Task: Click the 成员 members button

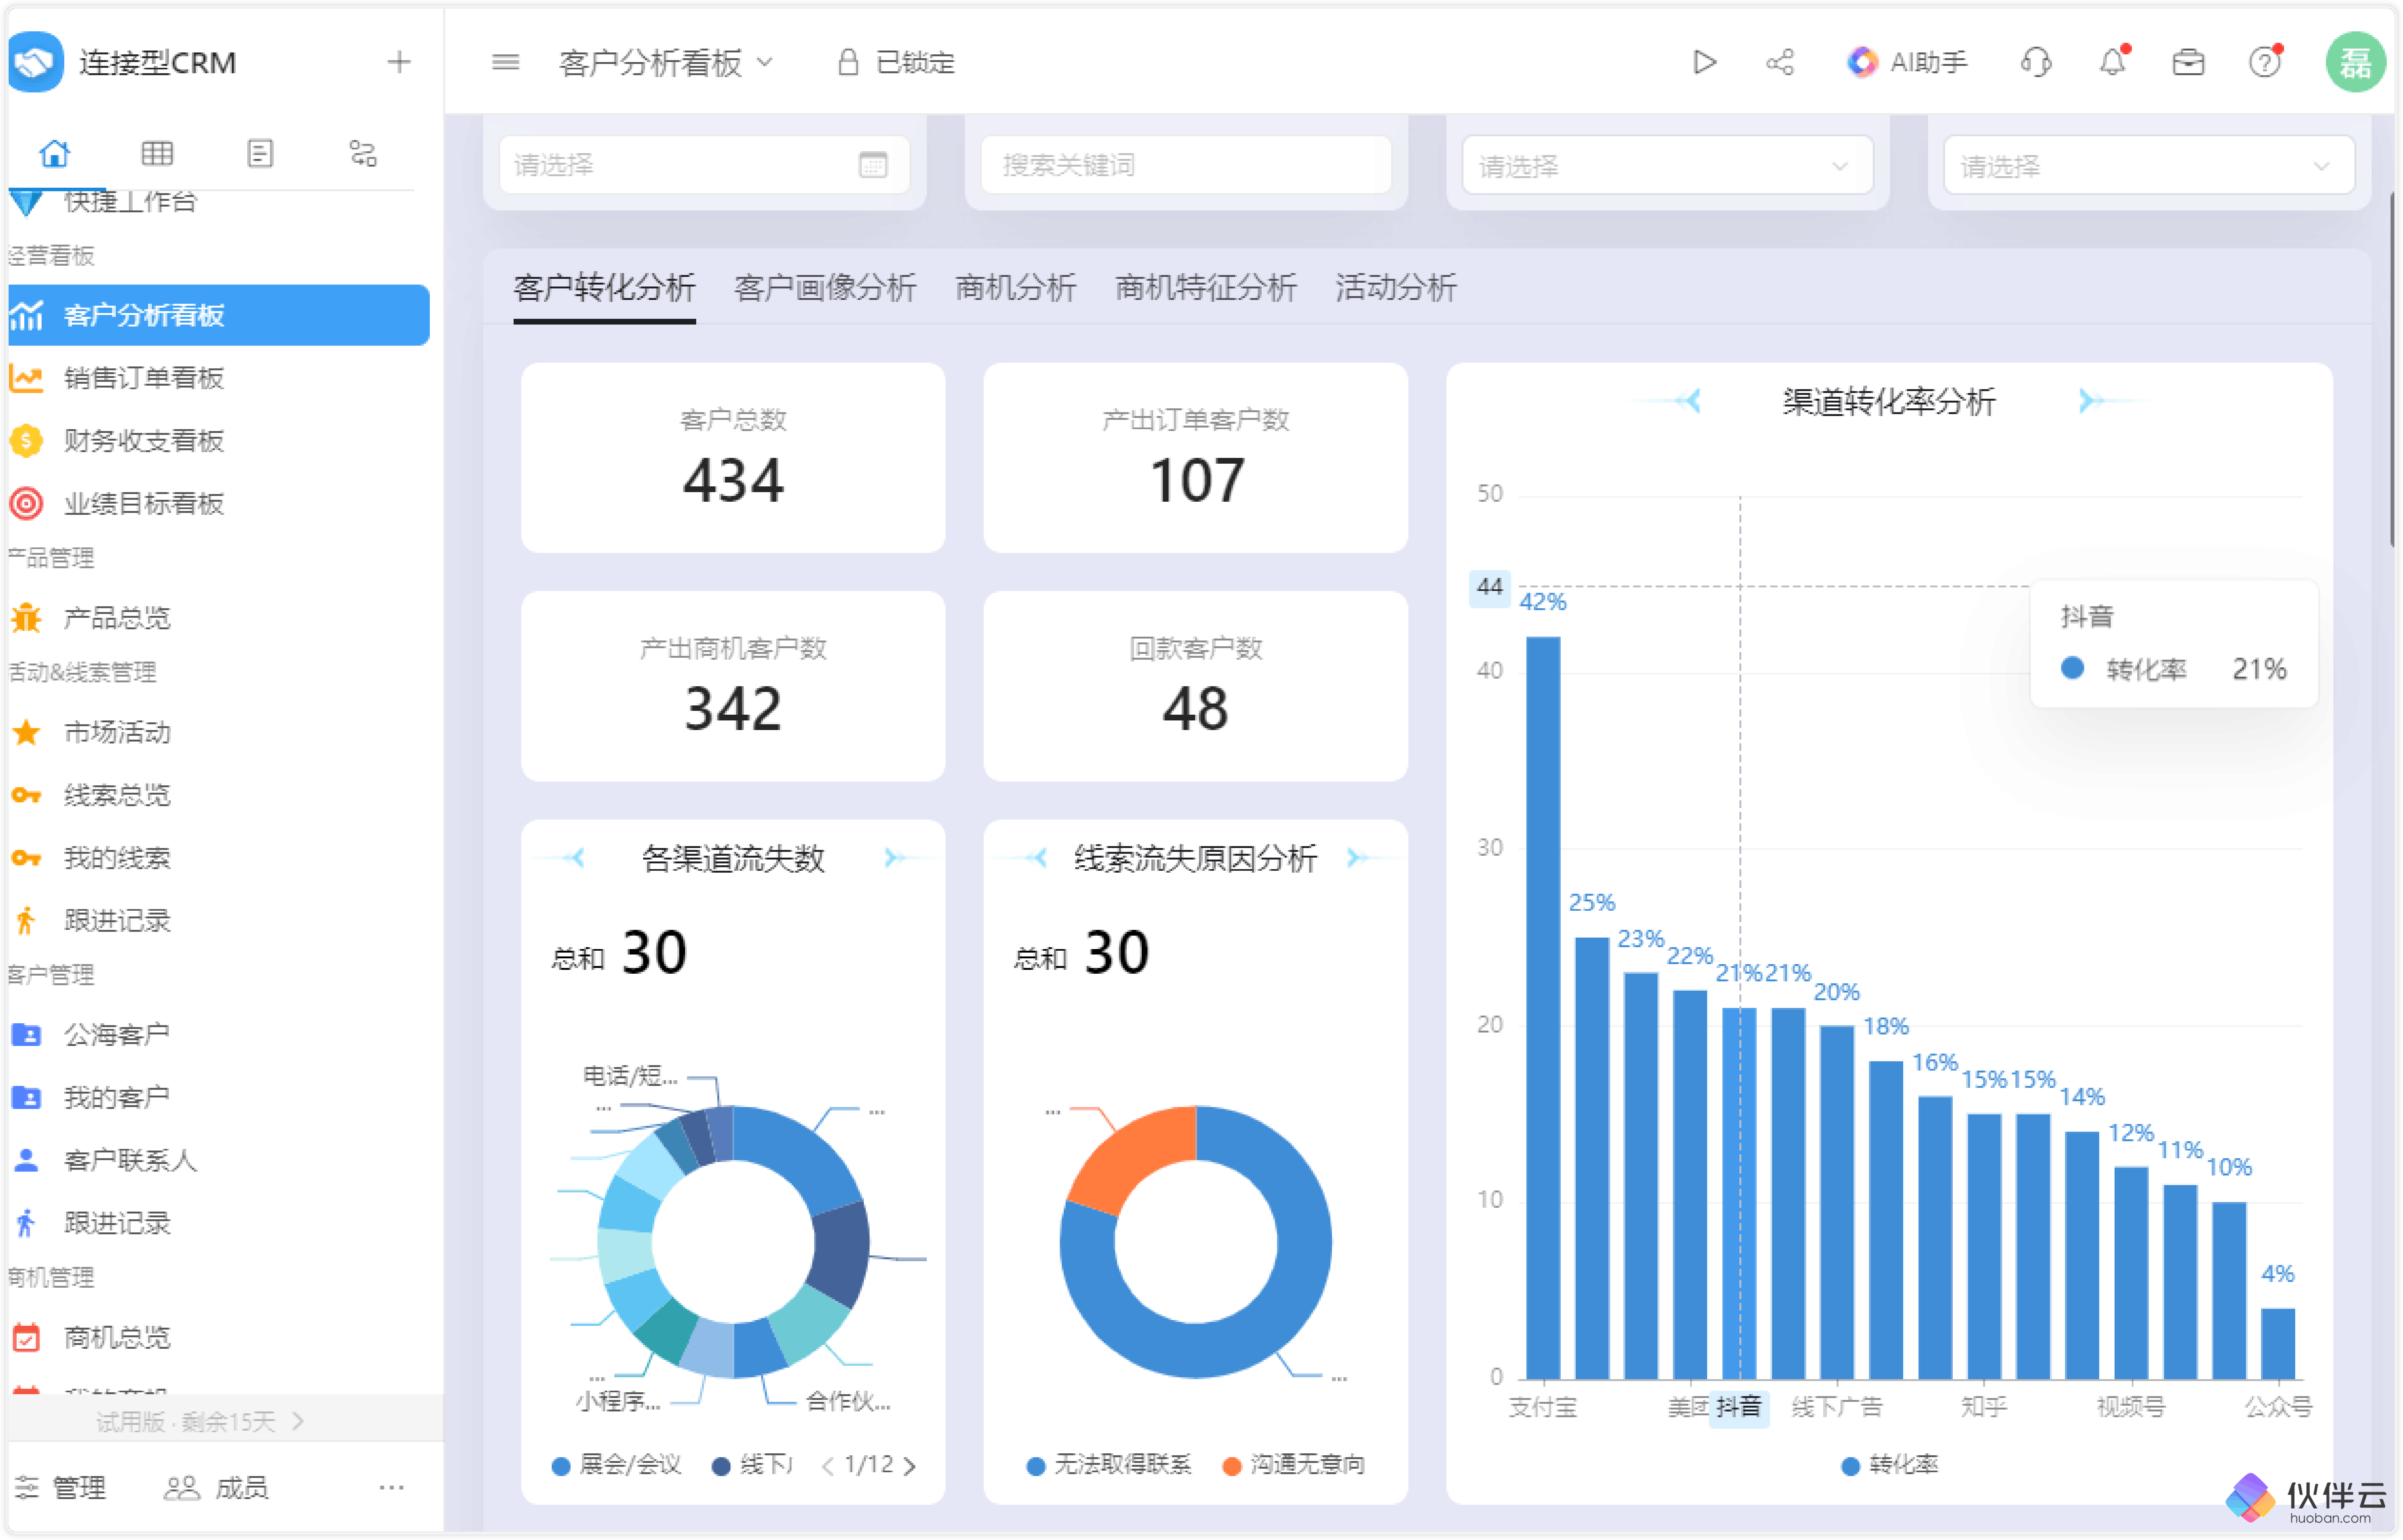Action: tap(216, 1488)
